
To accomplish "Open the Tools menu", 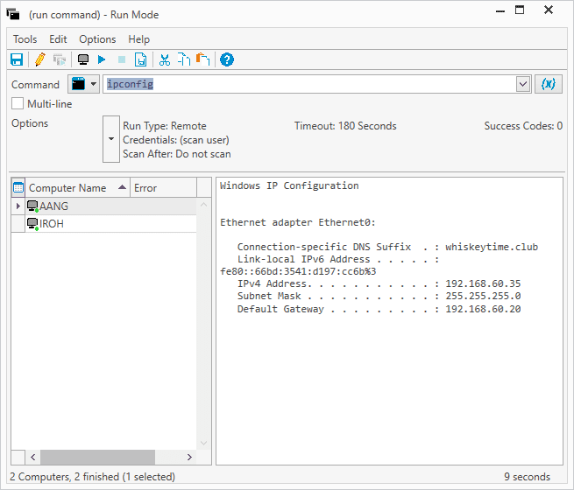I will pyautogui.click(x=25, y=39).
